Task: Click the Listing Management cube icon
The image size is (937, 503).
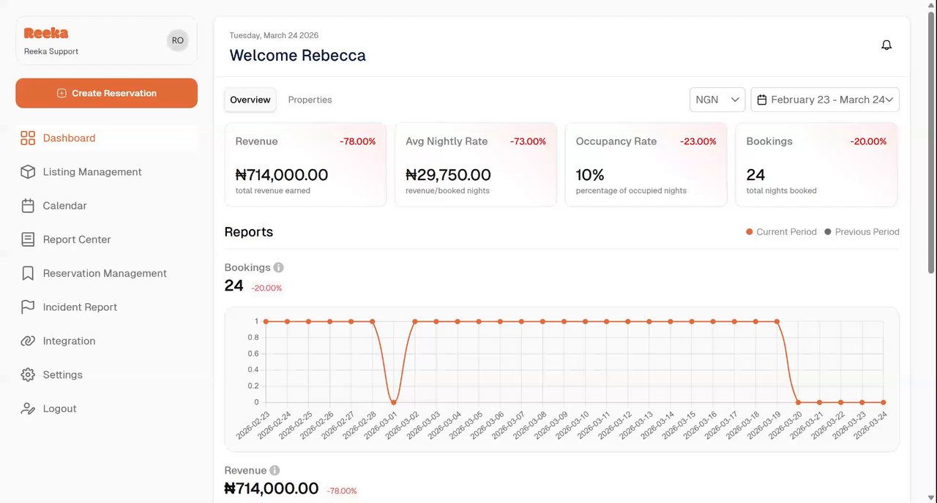Action: 28,172
